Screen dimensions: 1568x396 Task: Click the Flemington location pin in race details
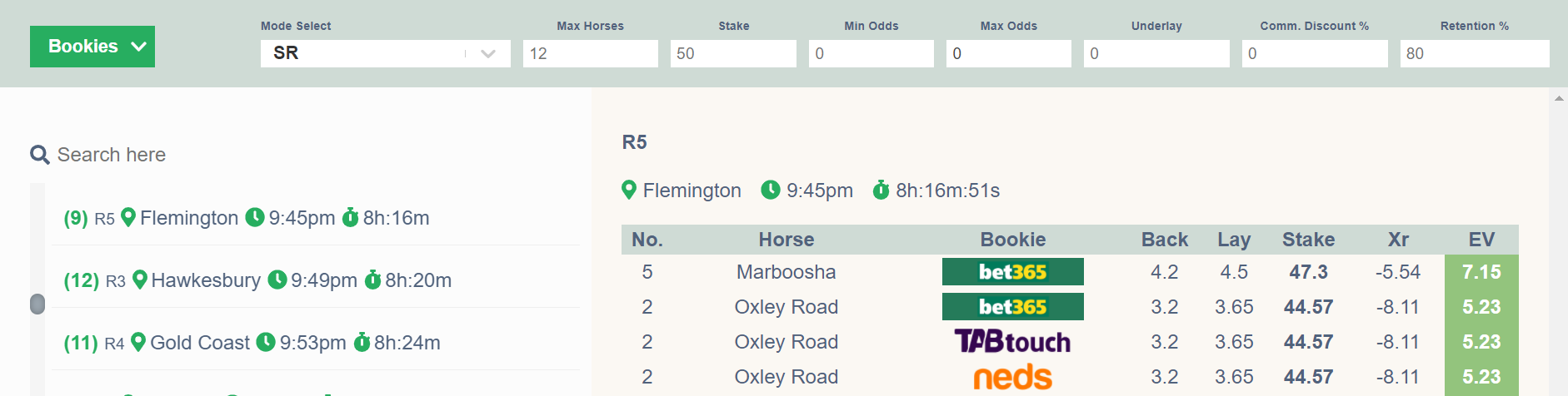629,191
